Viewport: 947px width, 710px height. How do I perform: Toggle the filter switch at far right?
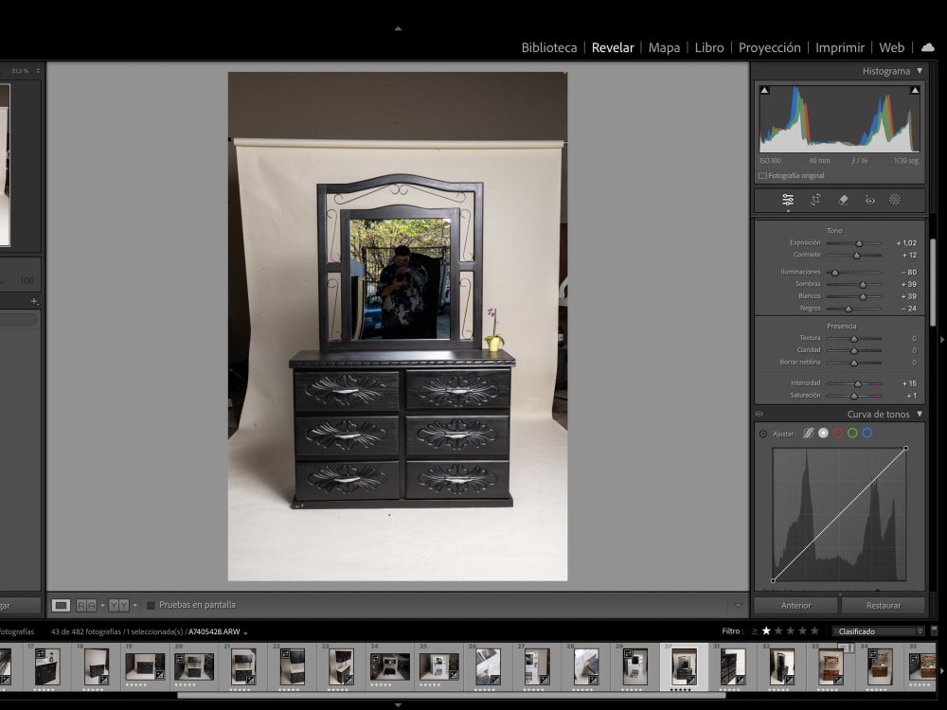pyautogui.click(x=934, y=630)
